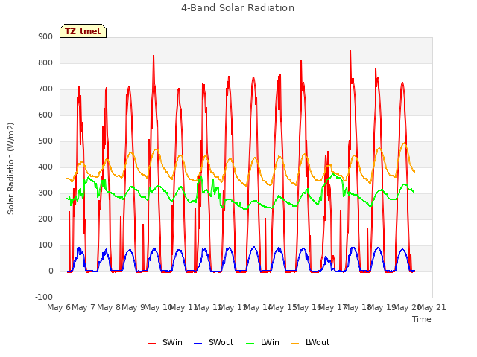Click the May 8 x-axis tick label

(x=109, y=307)
